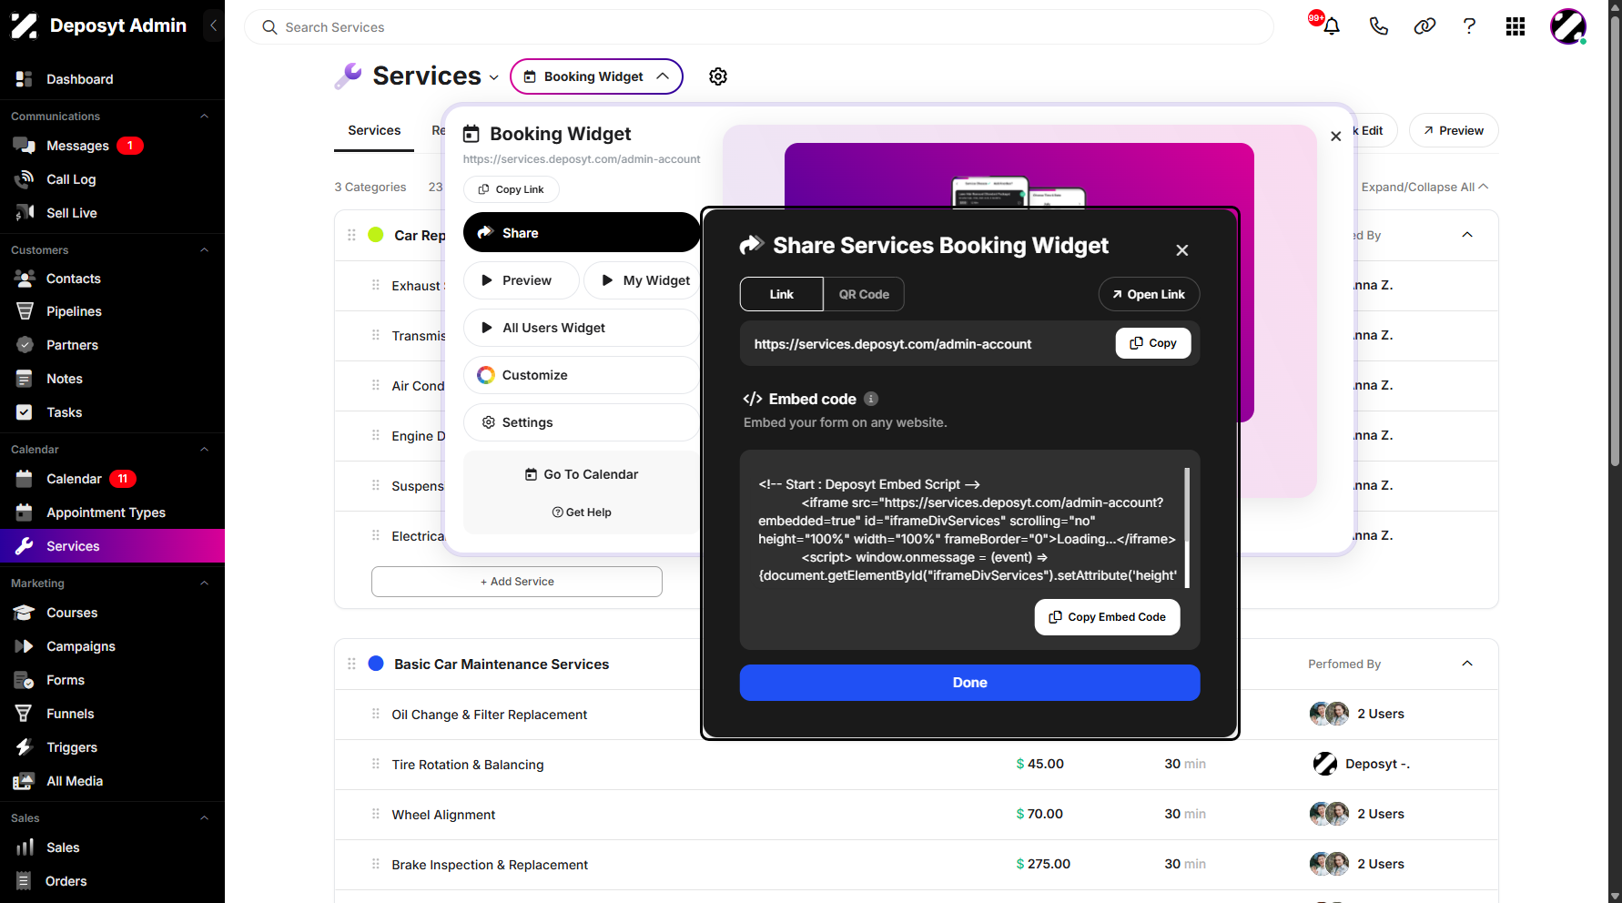Screen dimensions: 1622x903
Task: Click Go To Calendar
Action: 582,474
